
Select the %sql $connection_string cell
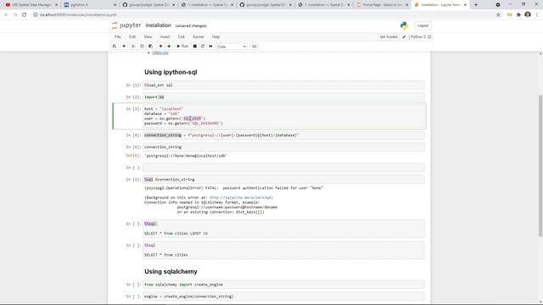(x=283, y=180)
